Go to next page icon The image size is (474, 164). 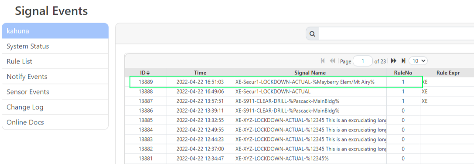(394, 61)
